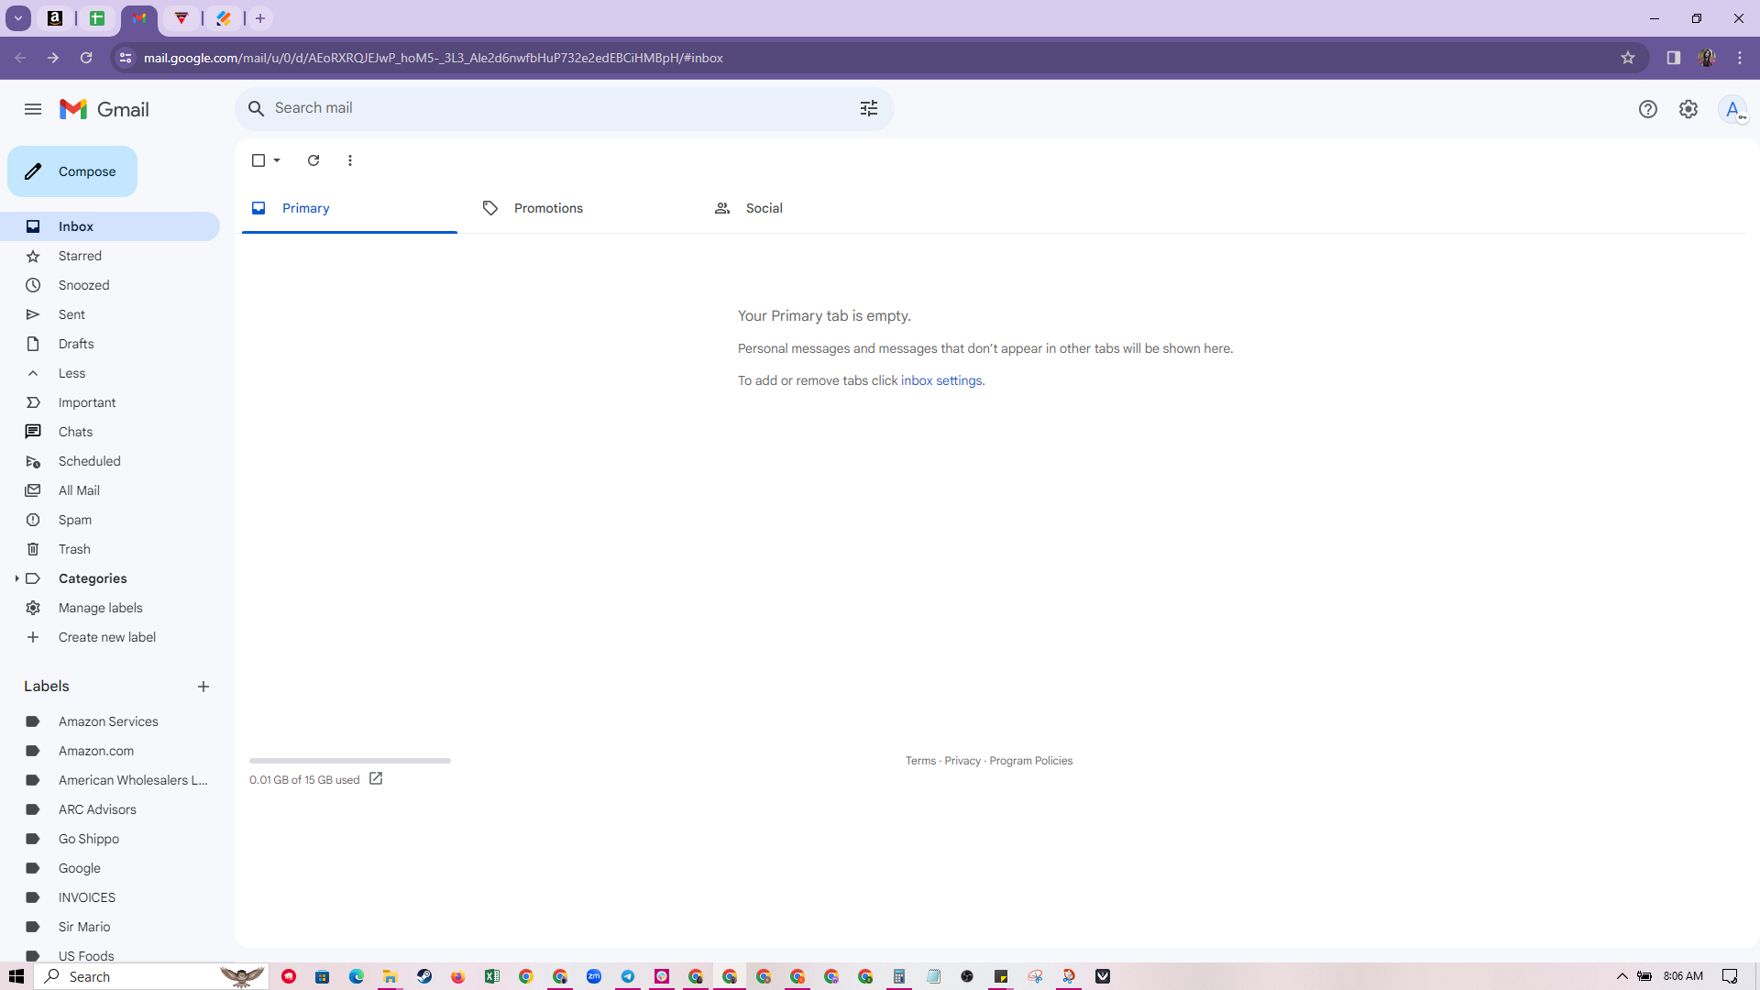This screenshot has width=1760, height=990.
Task: Open the Spam folder
Action: click(x=110, y=520)
